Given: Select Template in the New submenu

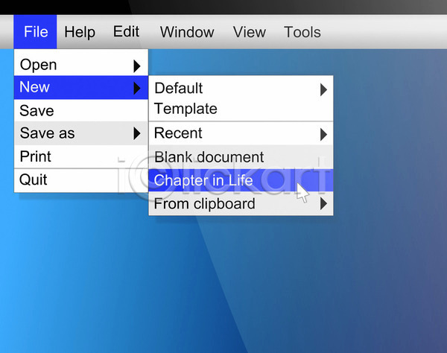Looking at the screenshot, I should click(186, 109).
